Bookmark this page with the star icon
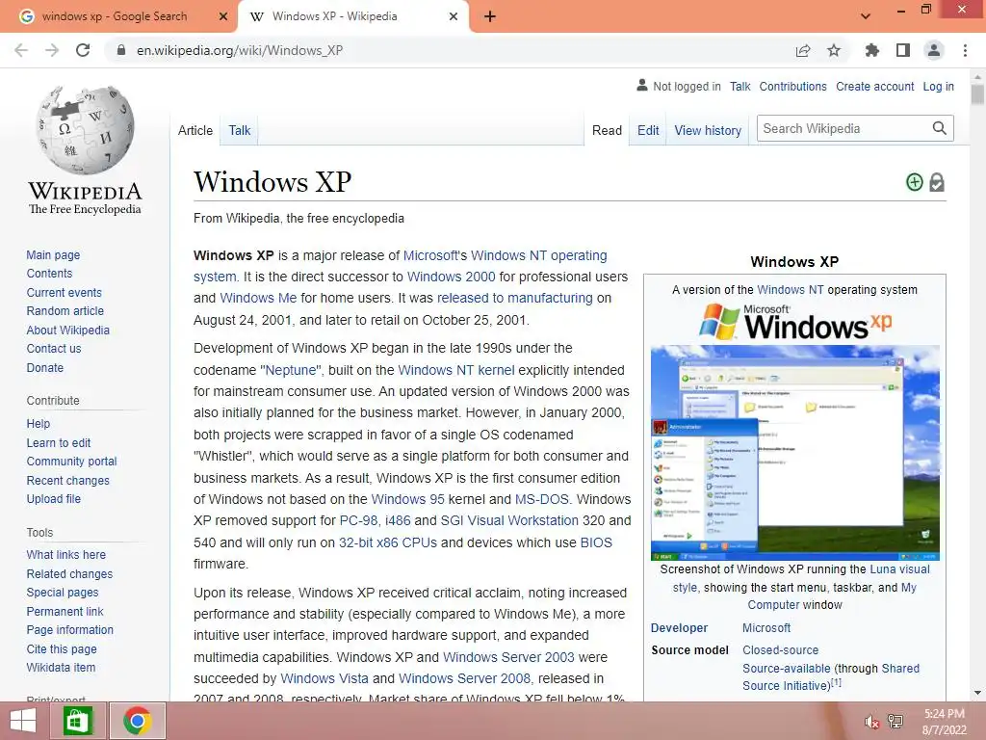 (x=834, y=50)
